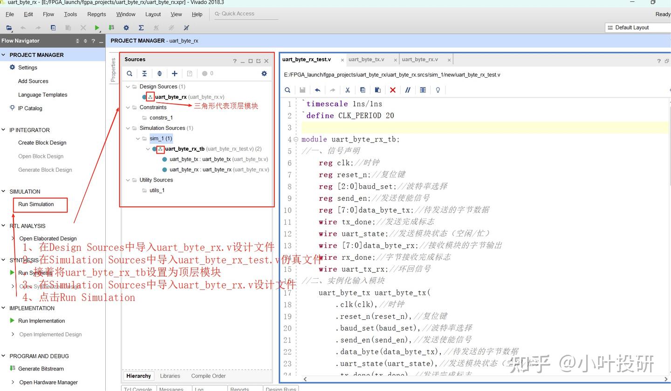Click the green Run button in main toolbar
This screenshot has width=671, height=391.
[x=96, y=27]
